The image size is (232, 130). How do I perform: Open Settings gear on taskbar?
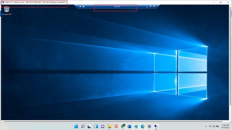149,127
